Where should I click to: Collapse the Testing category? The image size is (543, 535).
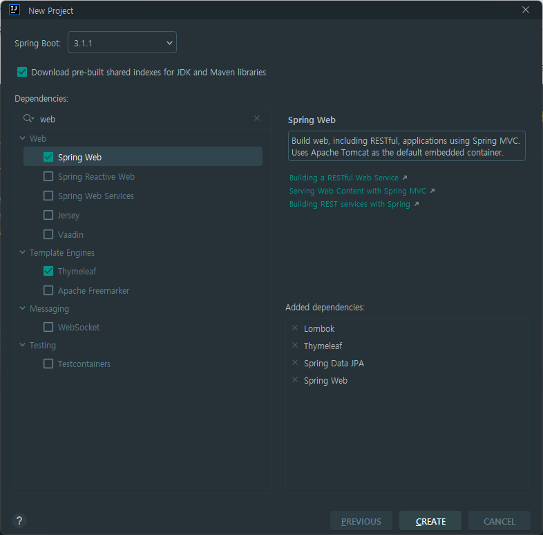click(x=23, y=345)
